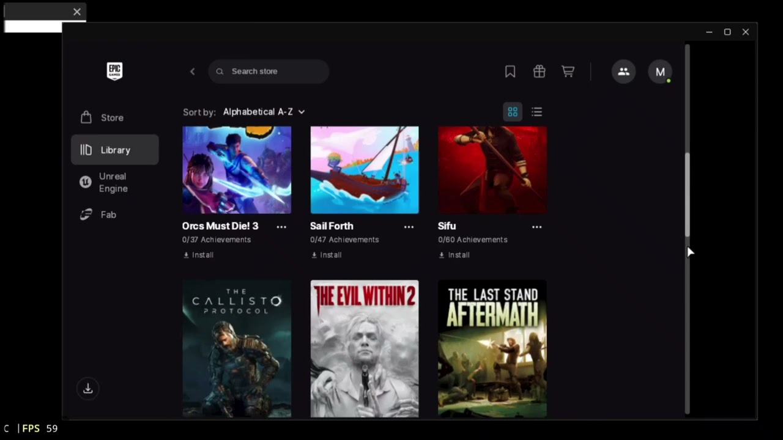Viewport: 783px width, 440px height.
Task: Switch to grid view layout
Action: pos(513,112)
